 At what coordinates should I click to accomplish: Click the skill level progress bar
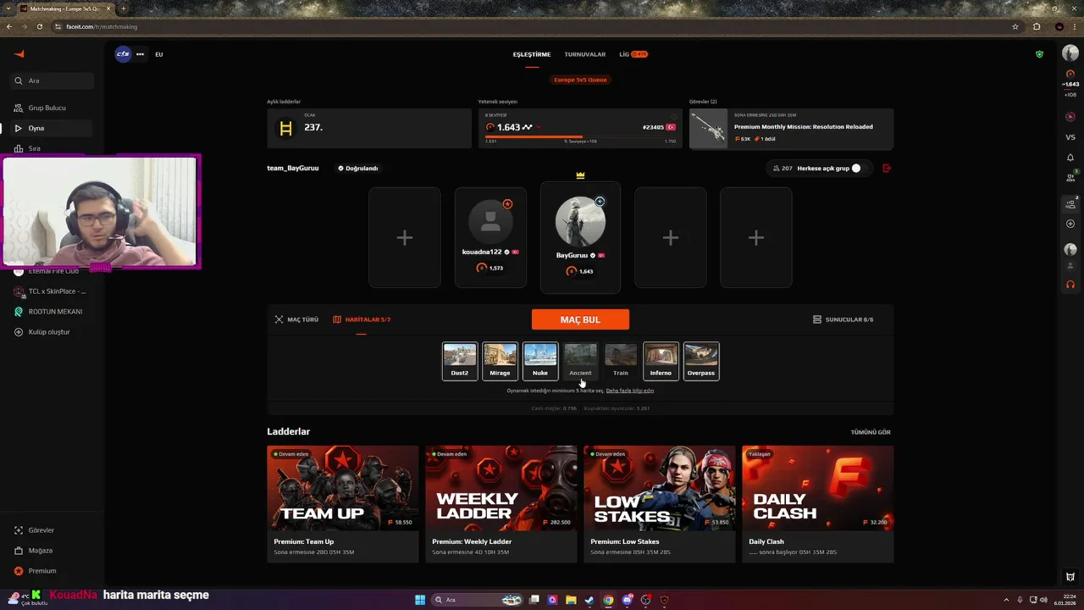580,136
